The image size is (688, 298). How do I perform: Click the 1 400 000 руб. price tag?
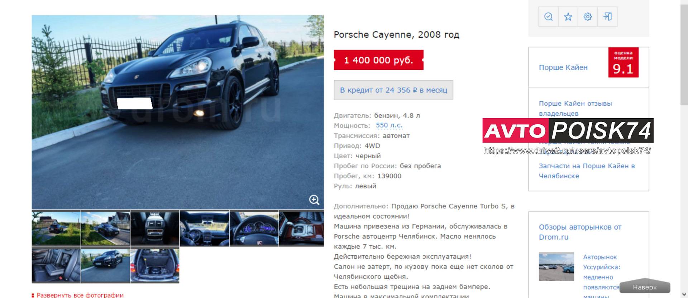coord(378,60)
